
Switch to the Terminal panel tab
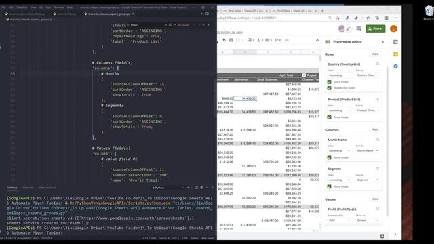tap(12, 188)
